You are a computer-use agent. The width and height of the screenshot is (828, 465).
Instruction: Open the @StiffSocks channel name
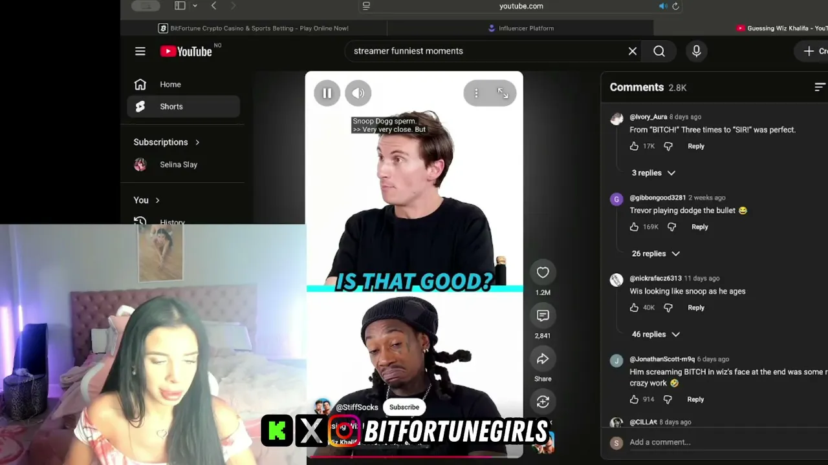point(357,408)
